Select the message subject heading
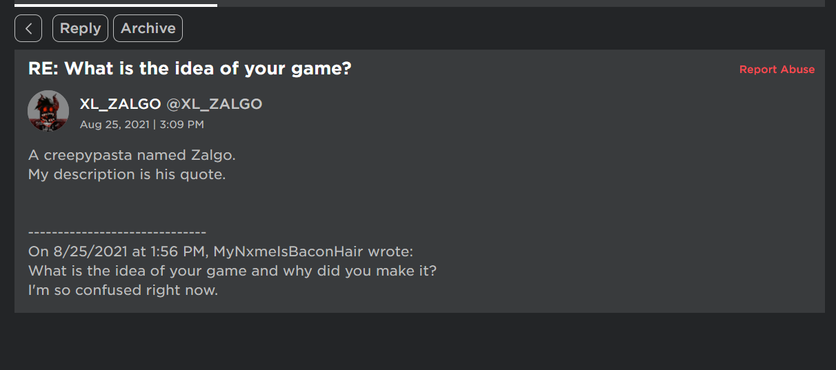 pyautogui.click(x=190, y=69)
